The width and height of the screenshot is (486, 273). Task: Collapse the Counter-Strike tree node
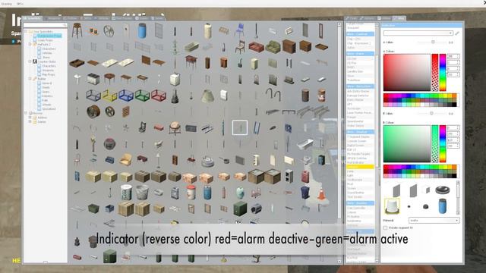point(30,61)
